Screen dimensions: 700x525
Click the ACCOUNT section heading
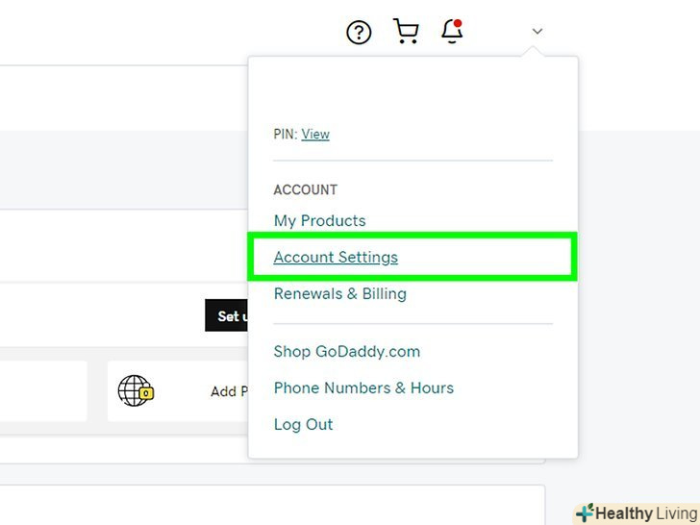pos(305,190)
